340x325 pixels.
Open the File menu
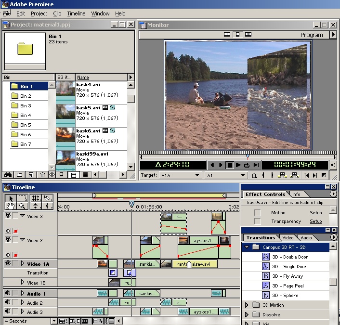(x=7, y=13)
